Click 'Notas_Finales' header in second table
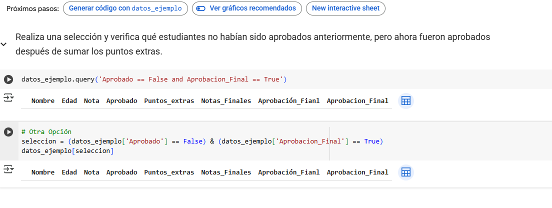552x208 pixels. pyautogui.click(x=226, y=172)
